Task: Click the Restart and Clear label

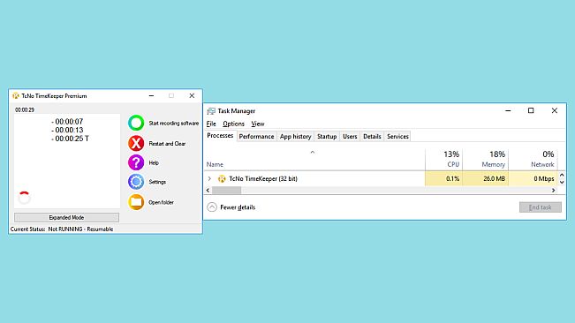Action: tap(167, 144)
